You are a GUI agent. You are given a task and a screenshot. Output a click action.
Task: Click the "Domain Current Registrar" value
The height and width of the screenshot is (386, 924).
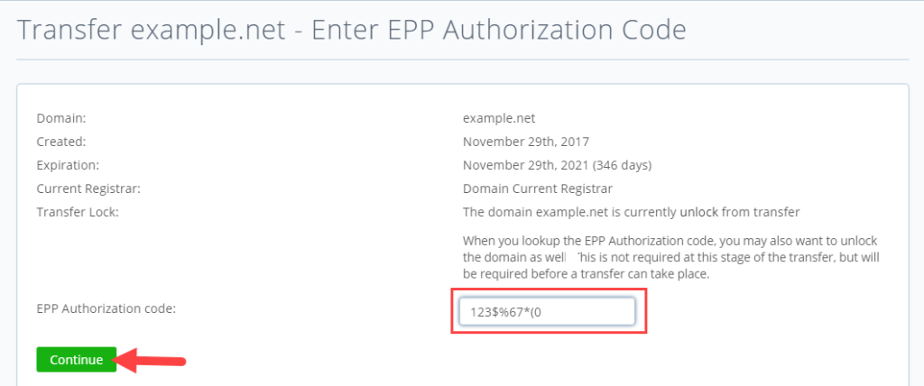point(538,188)
